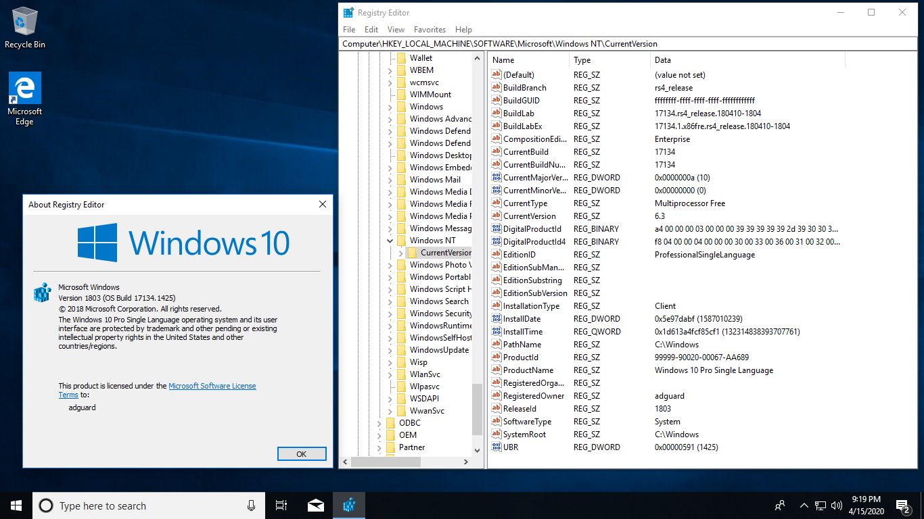
Task: Open the Mail app in the taskbar
Action: coord(316,505)
